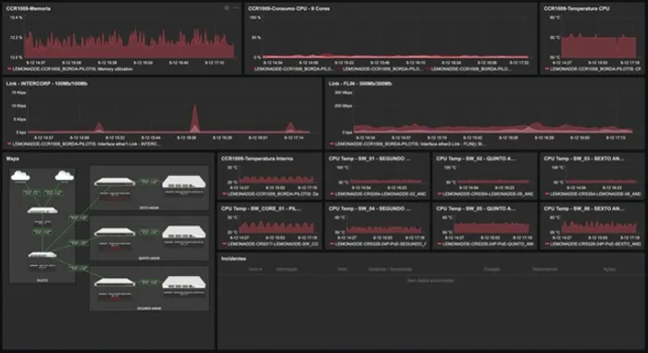Click the CRS317 SW_CO legend under SW_CORE_01 graph
The image size is (648, 353).
tap(270, 245)
